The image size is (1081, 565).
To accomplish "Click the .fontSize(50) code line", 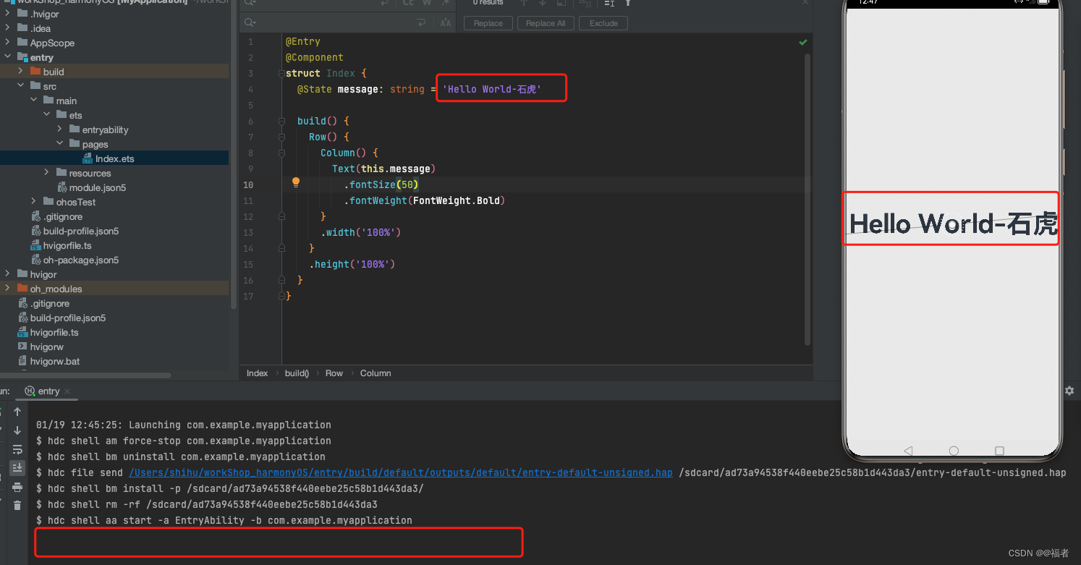I will 381,184.
